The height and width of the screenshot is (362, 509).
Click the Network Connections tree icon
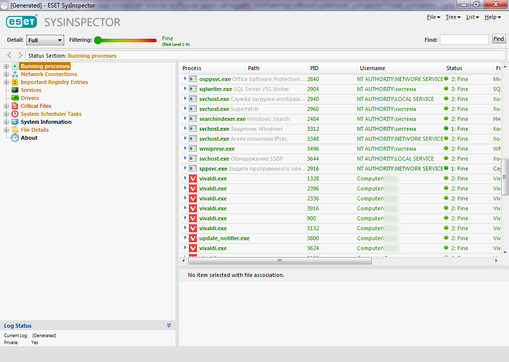[x=15, y=74]
